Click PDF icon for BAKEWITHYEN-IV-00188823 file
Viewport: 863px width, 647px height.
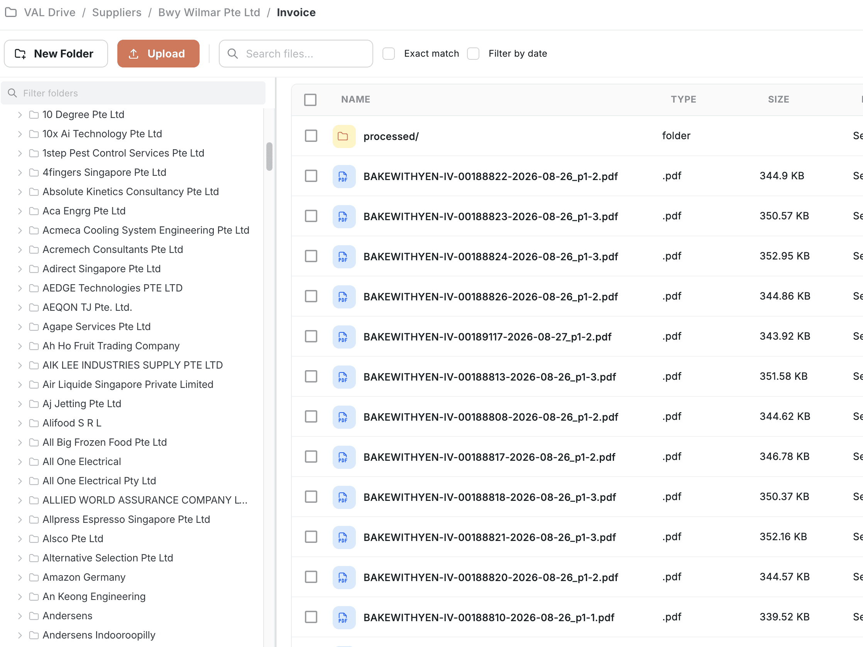pyautogui.click(x=344, y=216)
